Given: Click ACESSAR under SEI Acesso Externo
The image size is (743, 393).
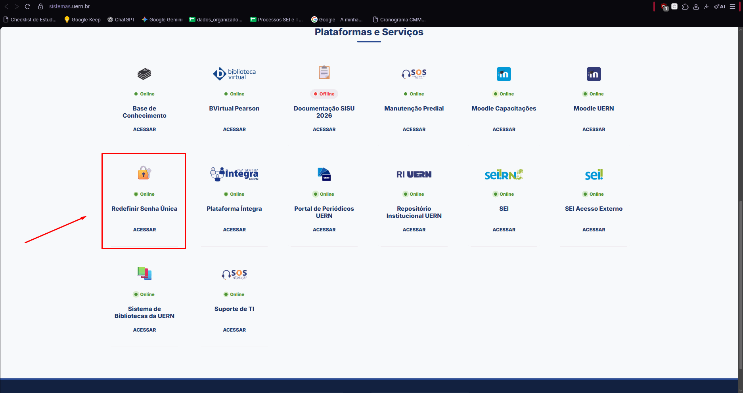Looking at the screenshot, I should [x=594, y=230].
